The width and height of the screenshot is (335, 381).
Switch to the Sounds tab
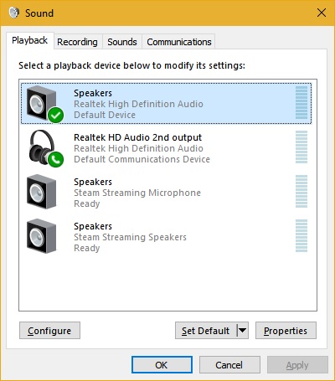click(x=122, y=42)
